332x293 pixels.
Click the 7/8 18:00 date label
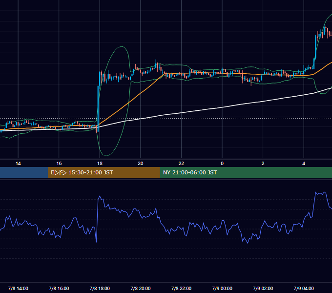[100, 288]
